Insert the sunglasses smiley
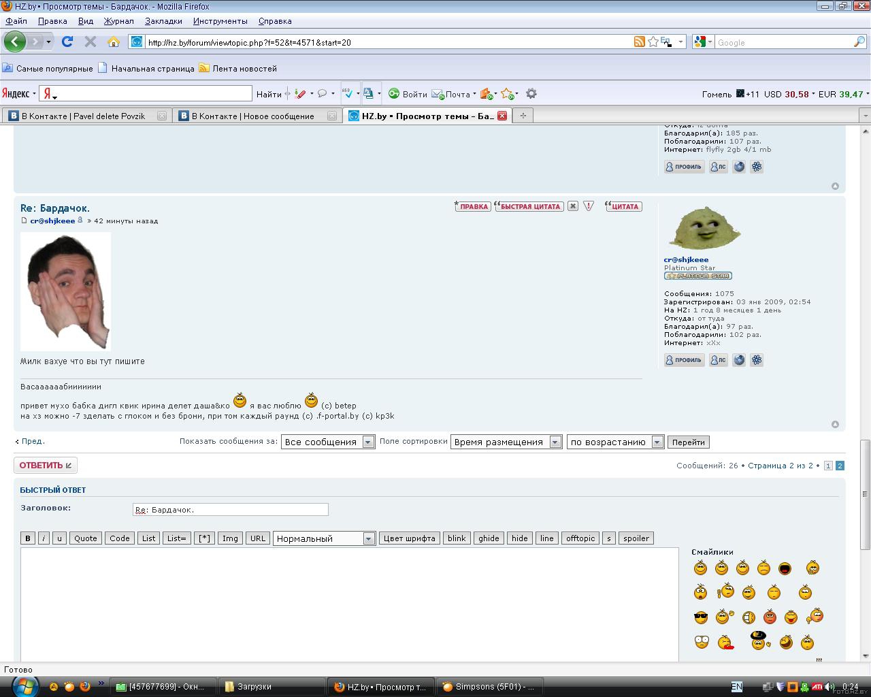Viewport: 871px width, 697px height. (701, 617)
